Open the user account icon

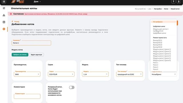179,2
